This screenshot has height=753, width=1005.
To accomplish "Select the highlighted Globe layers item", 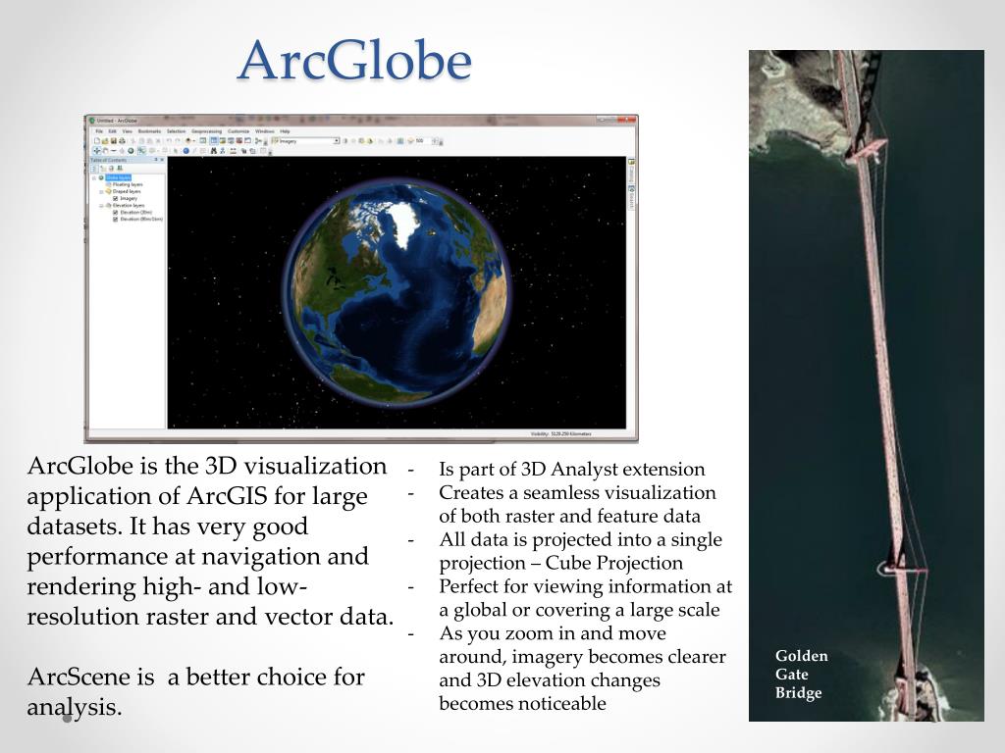I will click(119, 177).
